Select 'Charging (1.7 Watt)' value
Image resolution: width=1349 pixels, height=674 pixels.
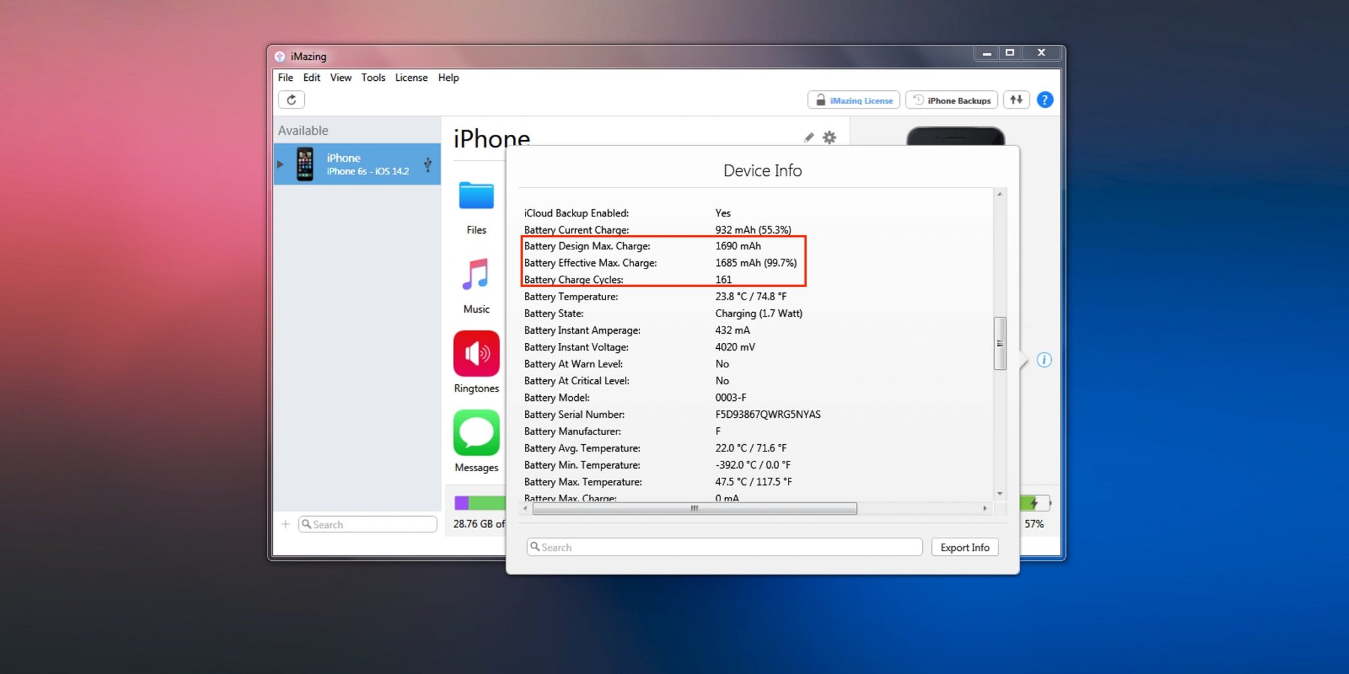pos(759,313)
